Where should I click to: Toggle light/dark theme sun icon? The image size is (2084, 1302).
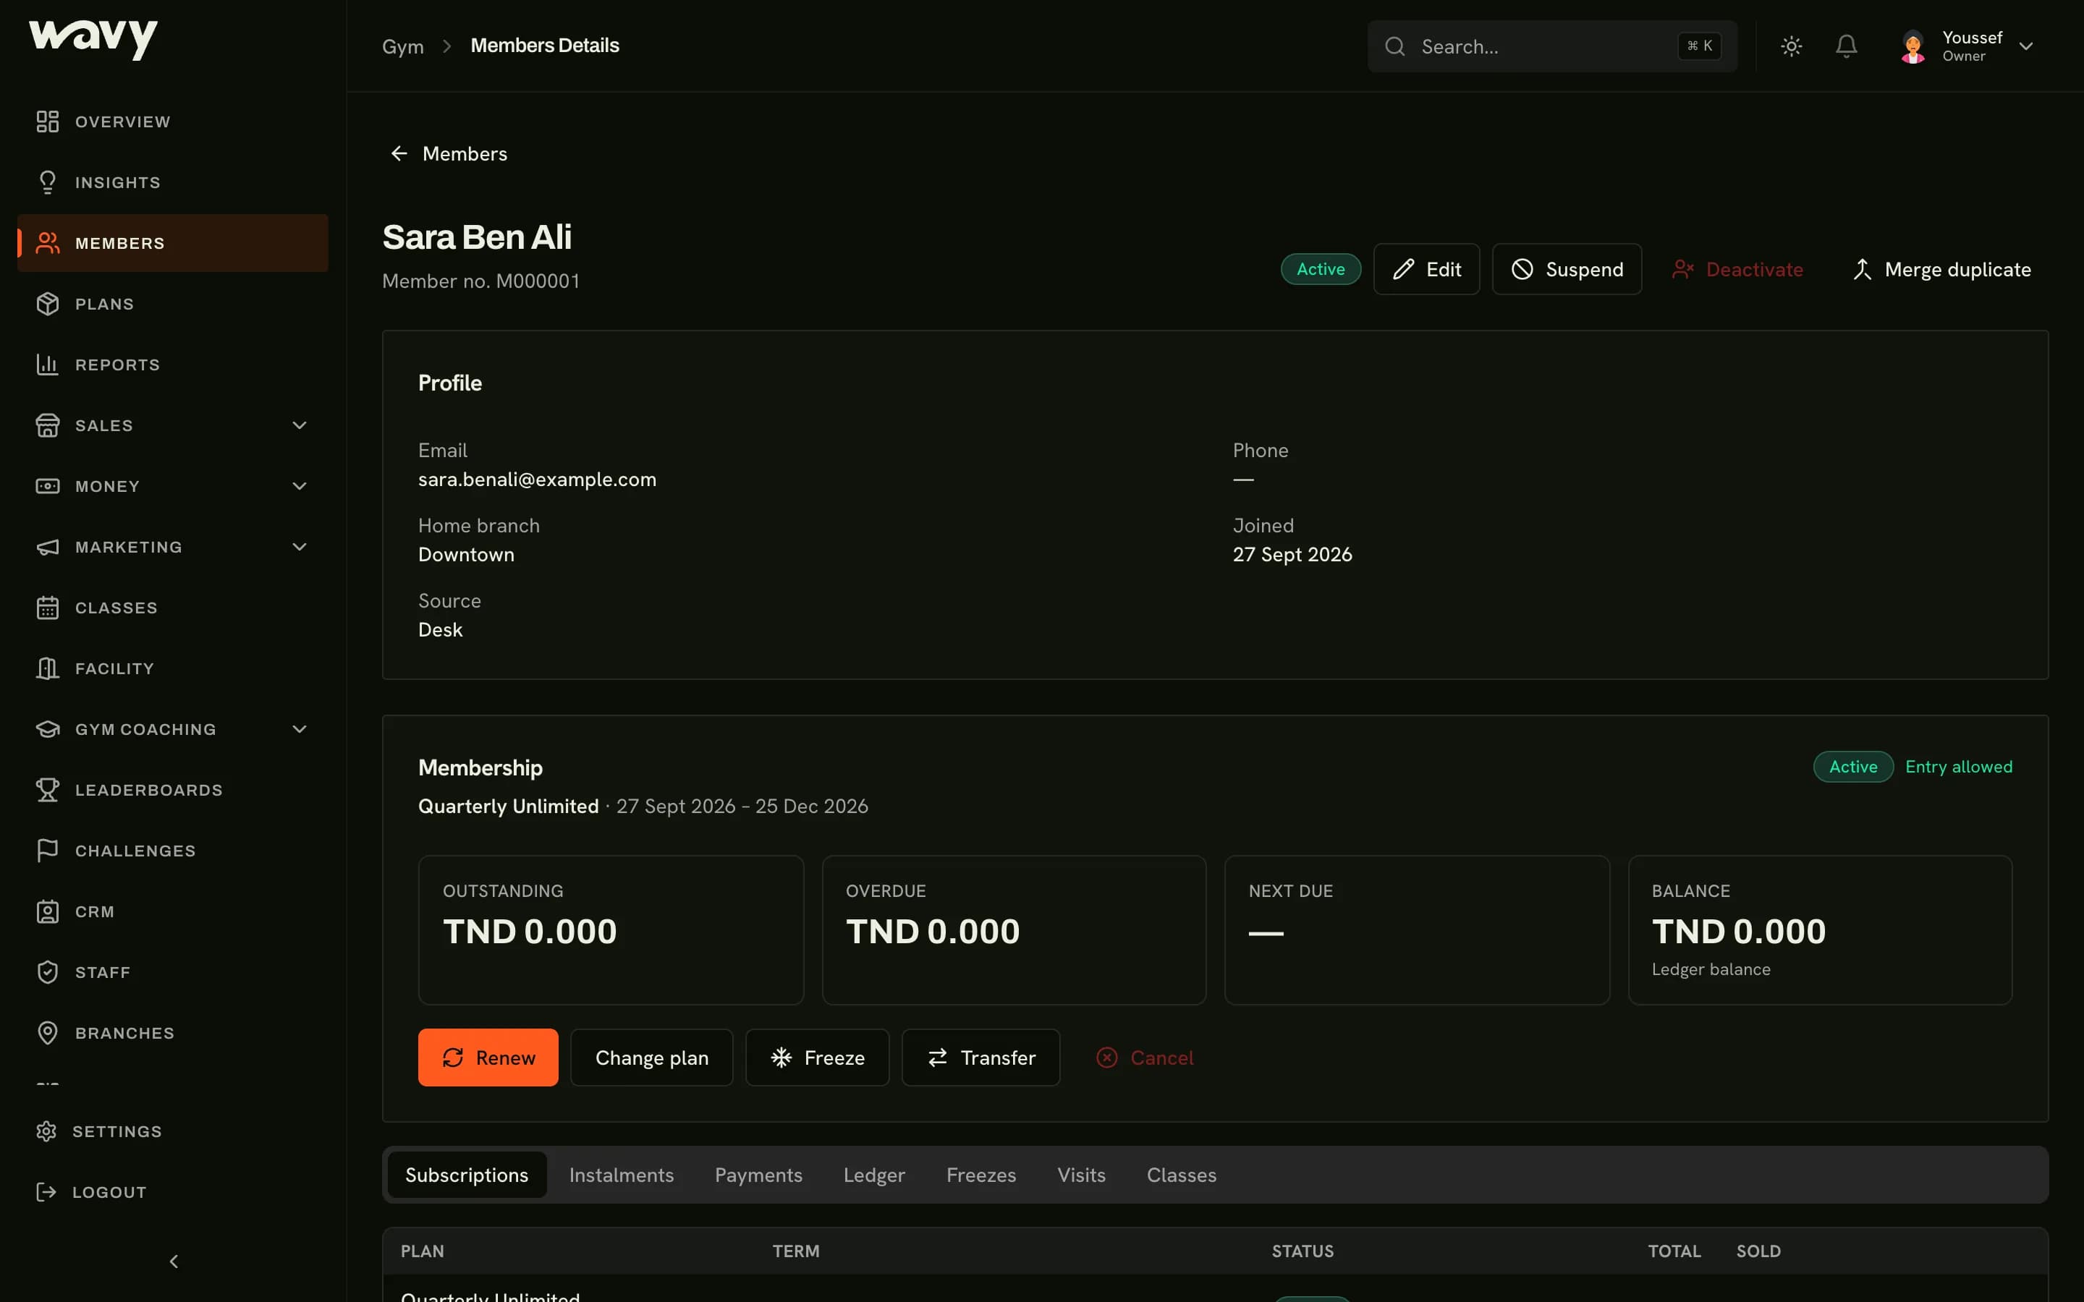pos(1791,46)
